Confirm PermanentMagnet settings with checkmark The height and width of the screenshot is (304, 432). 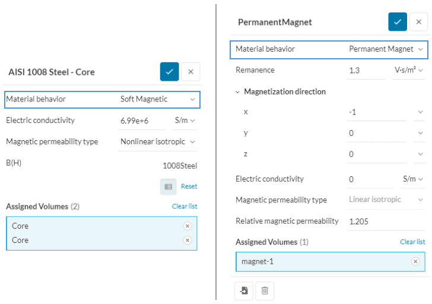click(x=398, y=22)
